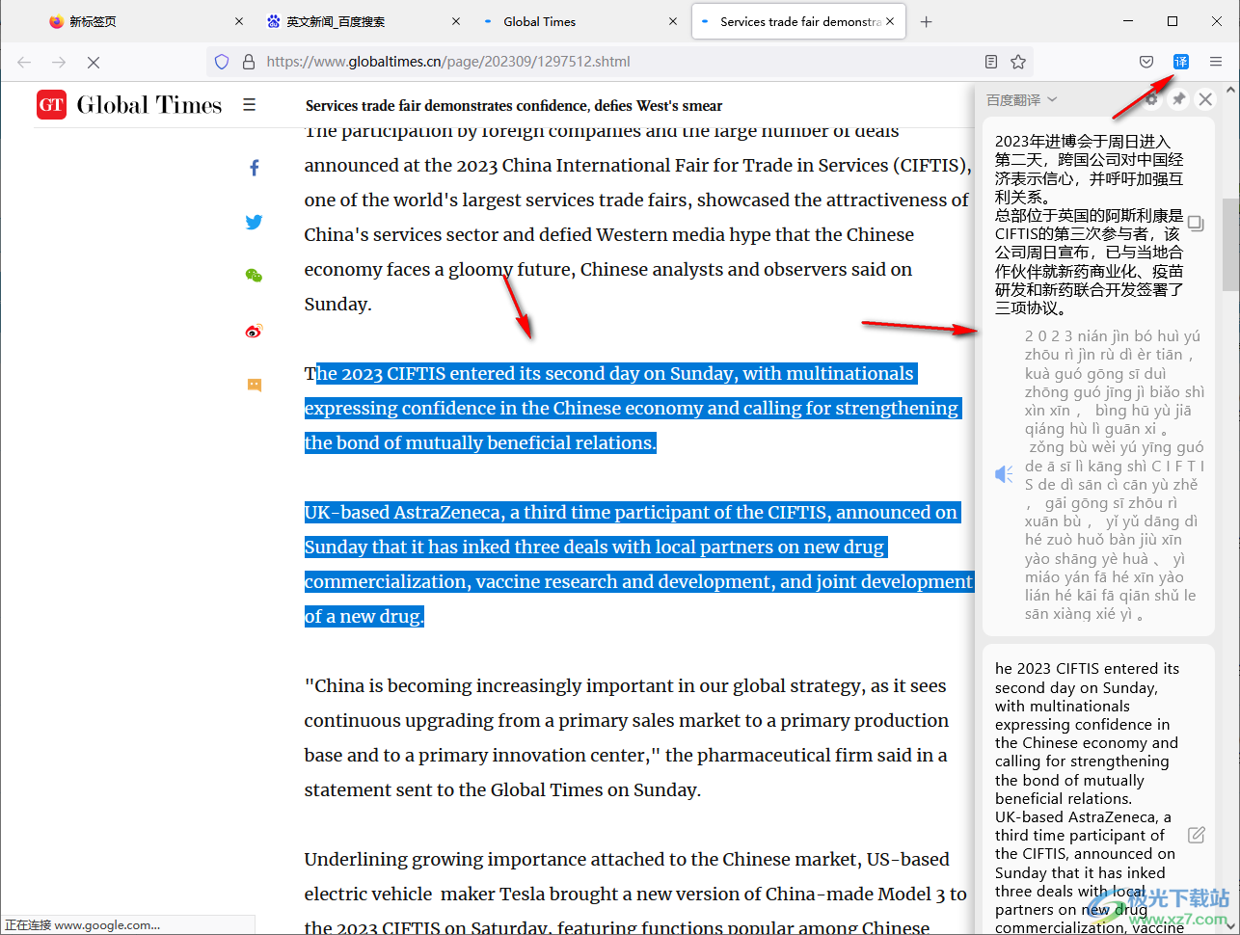The width and height of the screenshot is (1240, 935).
Task: Click the paragraph beginning "China is becoming"
Action: tap(627, 737)
